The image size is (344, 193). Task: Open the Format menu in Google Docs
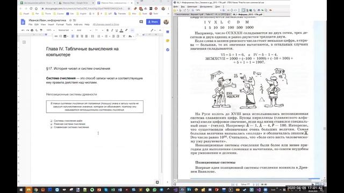(60, 25)
